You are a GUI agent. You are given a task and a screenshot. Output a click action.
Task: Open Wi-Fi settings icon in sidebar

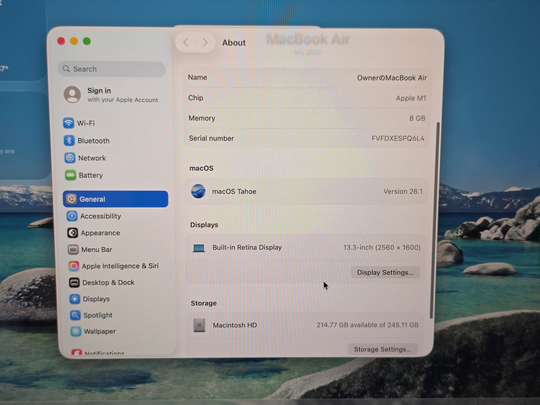68,123
